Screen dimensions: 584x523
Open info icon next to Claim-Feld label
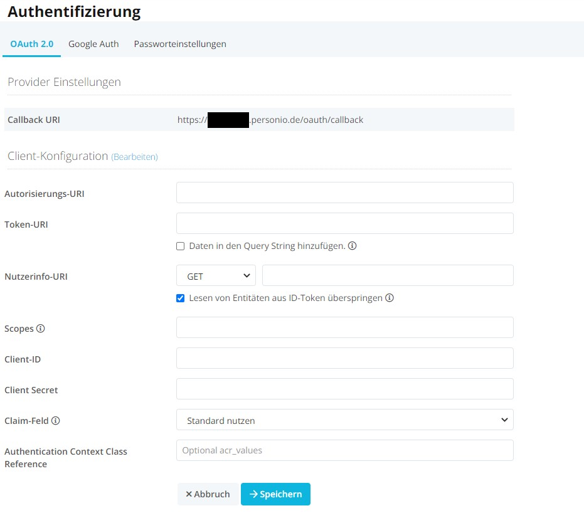click(x=55, y=421)
